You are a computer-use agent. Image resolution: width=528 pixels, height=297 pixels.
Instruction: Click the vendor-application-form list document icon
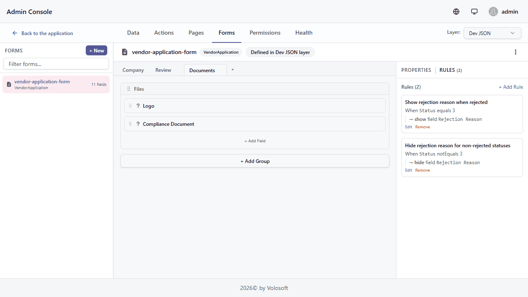(9, 84)
